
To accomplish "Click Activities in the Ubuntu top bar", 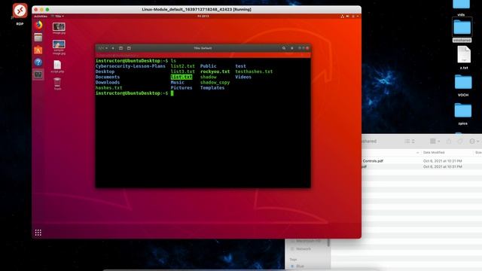I will click(x=41, y=17).
